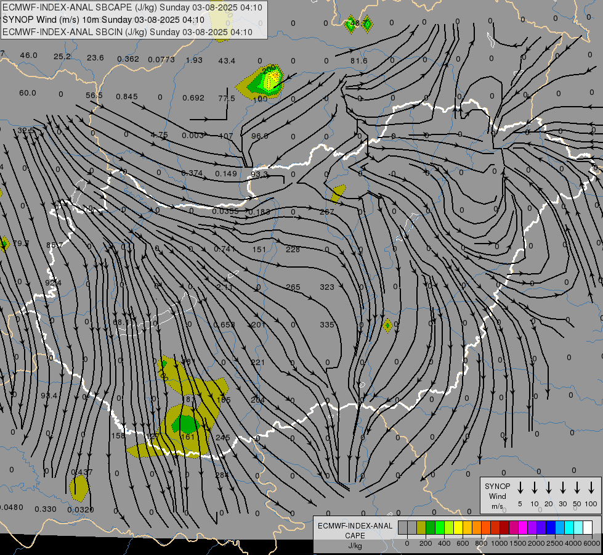Pick the amber CAPE legend swatch
The width and height of the screenshot is (603, 555).
point(467,528)
